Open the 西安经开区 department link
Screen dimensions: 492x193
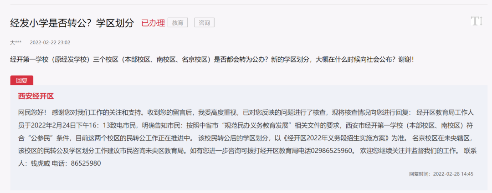pyautogui.click(x=36, y=96)
